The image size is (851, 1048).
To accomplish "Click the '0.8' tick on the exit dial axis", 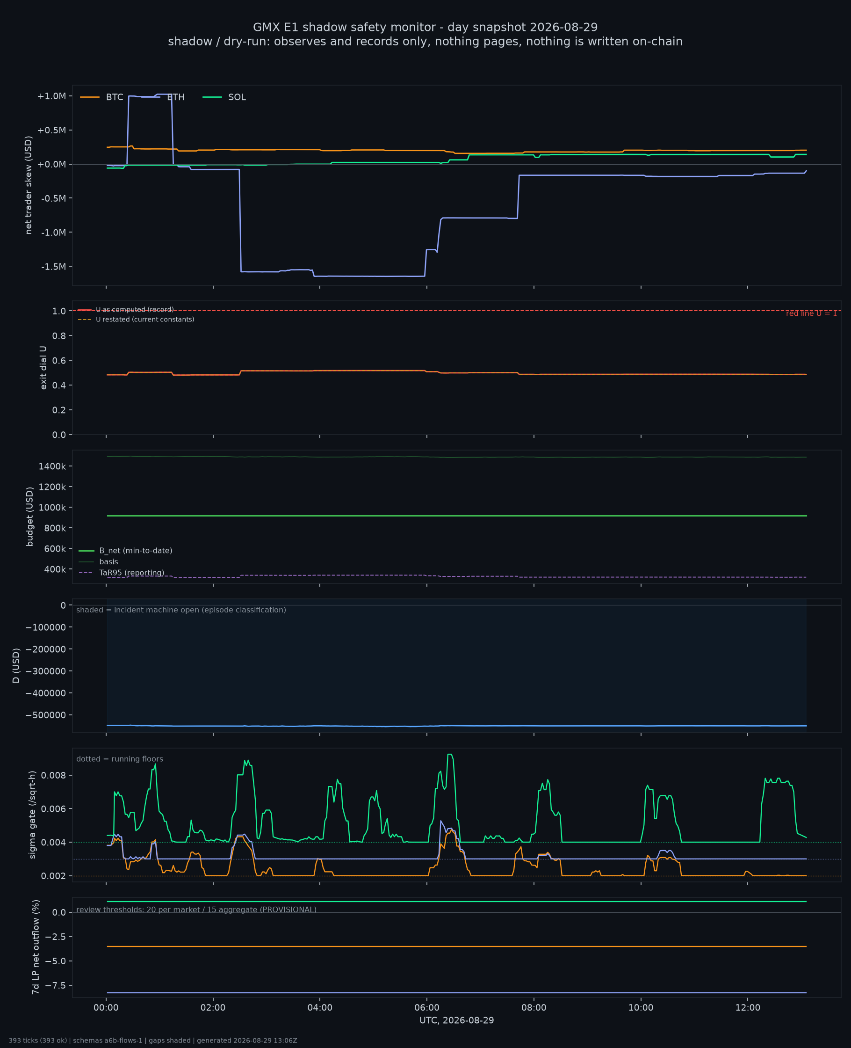I will pyautogui.click(x=59, y=336).
